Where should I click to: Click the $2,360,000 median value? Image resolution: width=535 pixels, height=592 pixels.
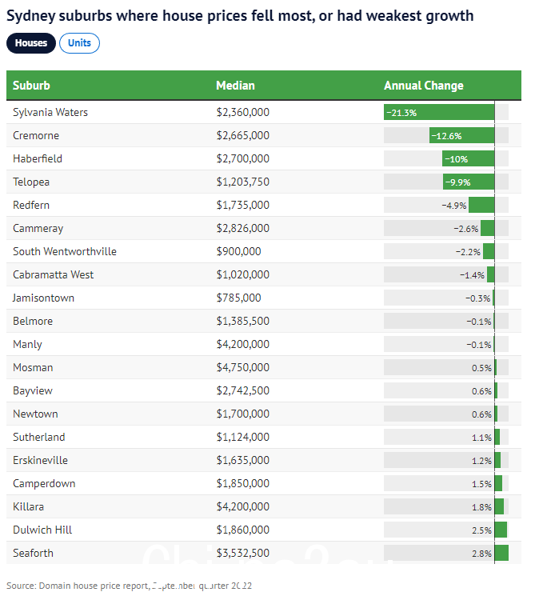(x=242, y=112)
